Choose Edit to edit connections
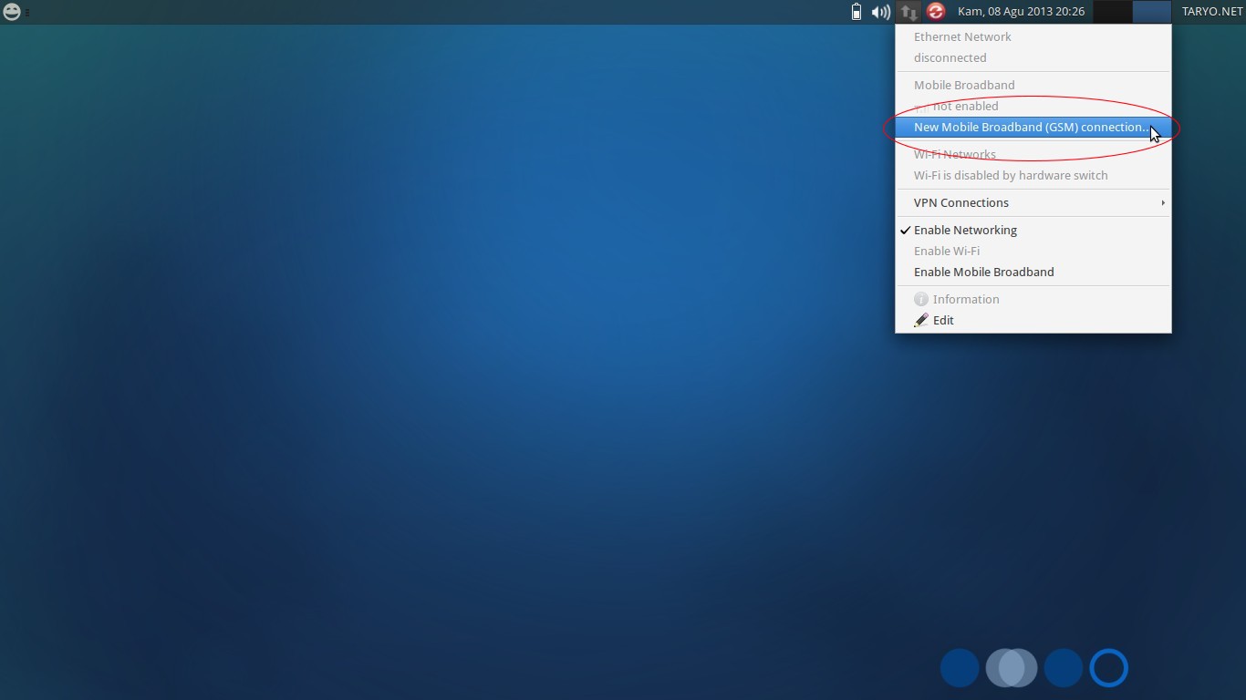The height and width of the screenshot is (700, 1246). [x=1033, y=320]
